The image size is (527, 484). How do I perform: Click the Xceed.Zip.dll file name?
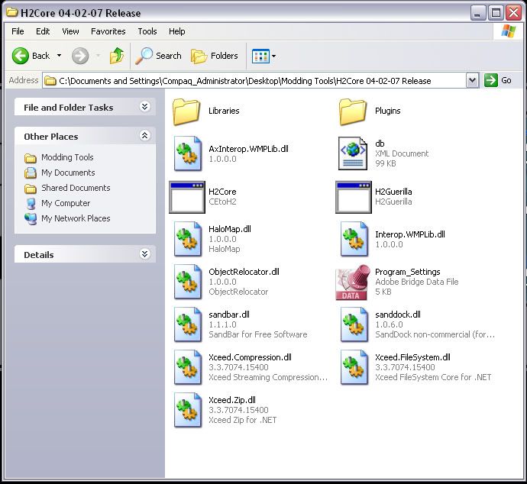tap(232, 400)
